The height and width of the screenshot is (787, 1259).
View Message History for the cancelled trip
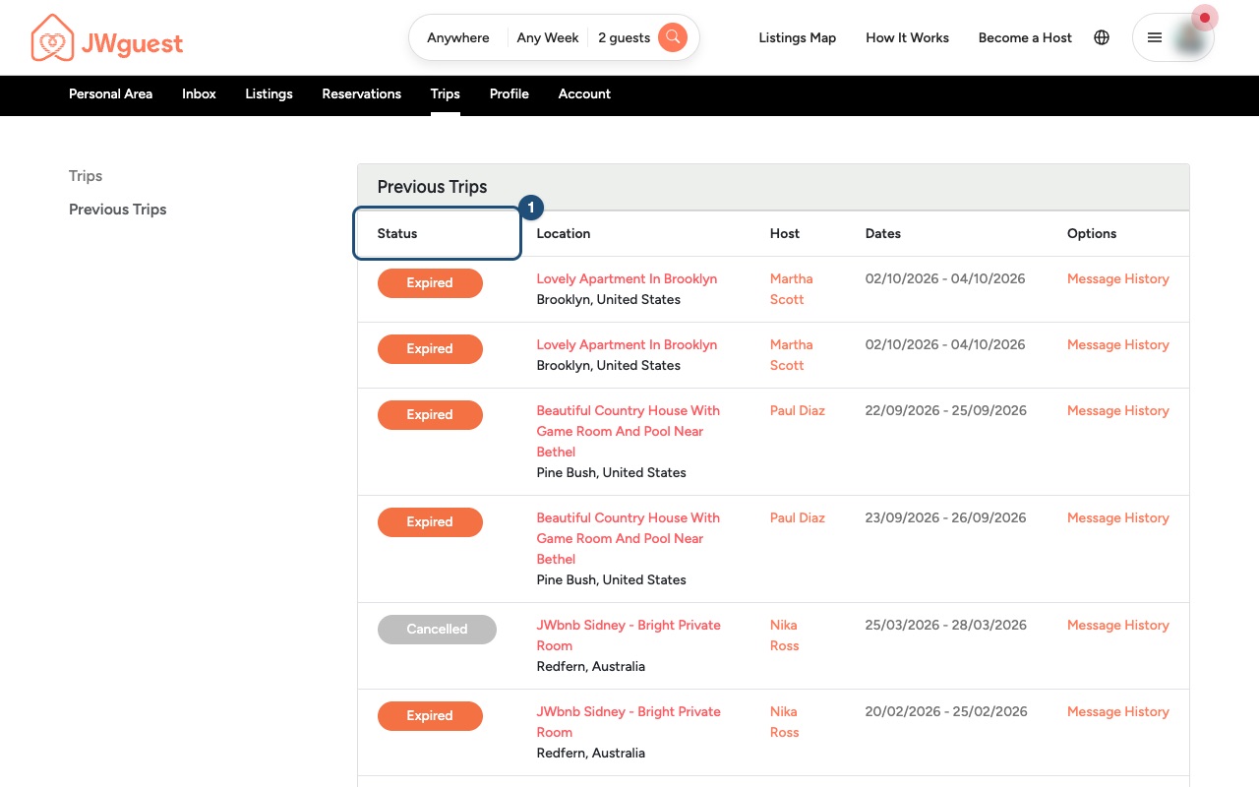[1118, 626]
